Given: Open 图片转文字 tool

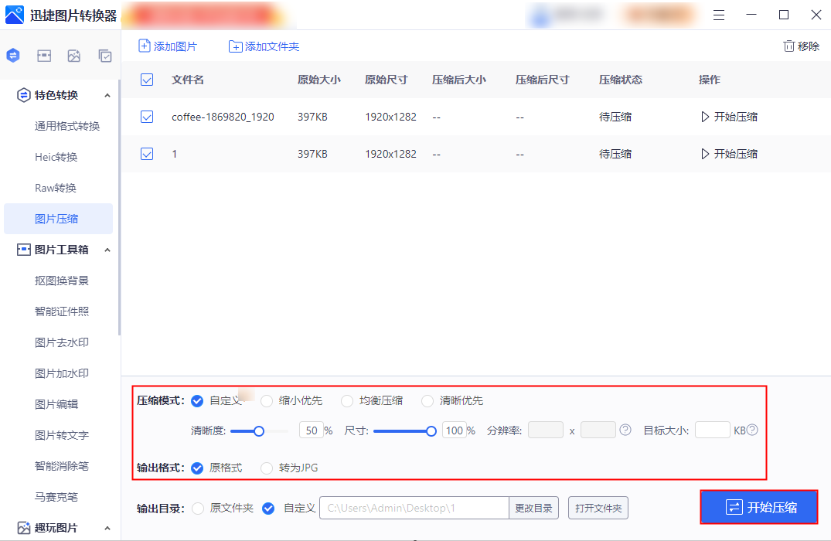Looking at the screenshot, I should (x=62, y=435).
